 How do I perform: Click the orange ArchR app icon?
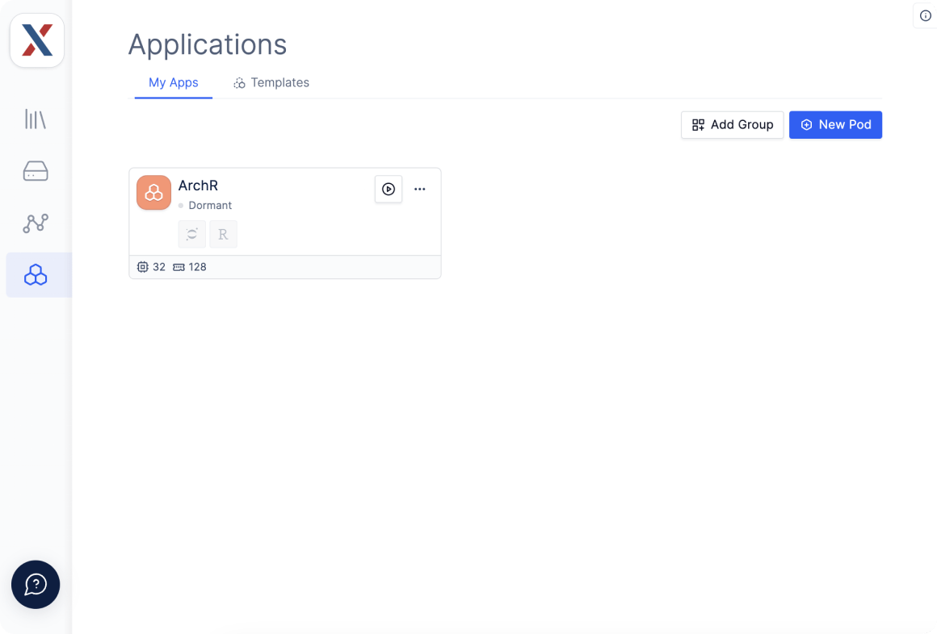(x=153, y=192)
